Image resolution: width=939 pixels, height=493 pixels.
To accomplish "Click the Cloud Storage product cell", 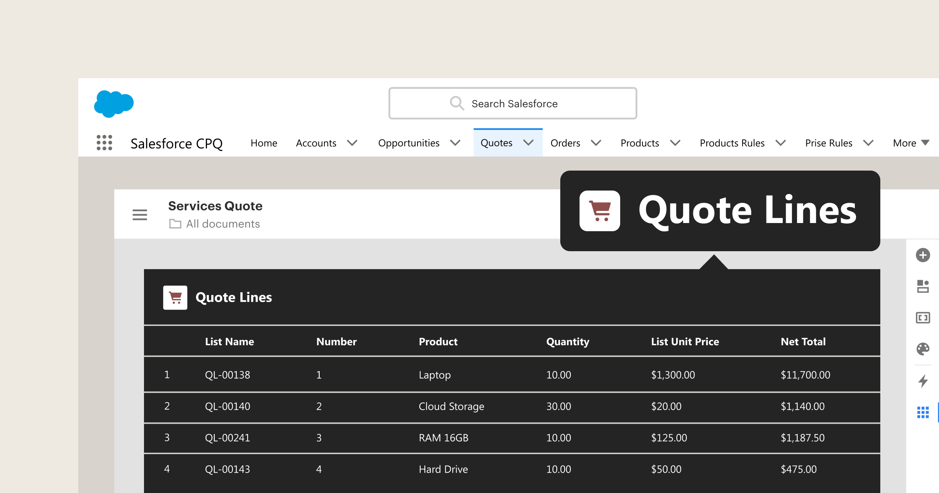I will [452, 407].
